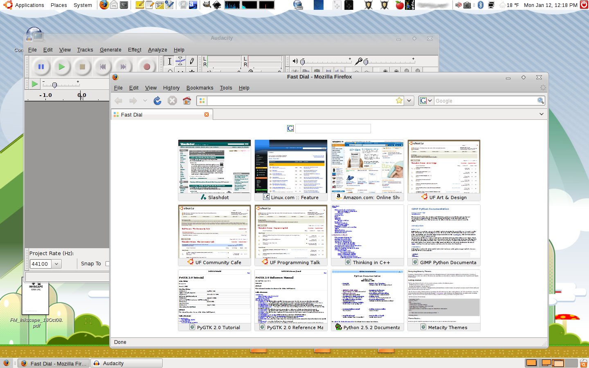The image size is (589, 368).
Task: Open Audacity's Effect menu
Action: [135, 50]
